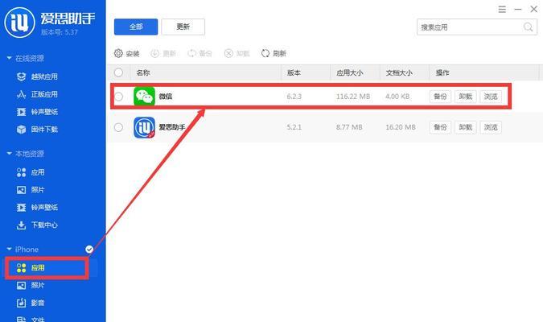Toggle the select-all checkbox in header
The width and height of the screenshot is (543, 322).
click(118, 72)
